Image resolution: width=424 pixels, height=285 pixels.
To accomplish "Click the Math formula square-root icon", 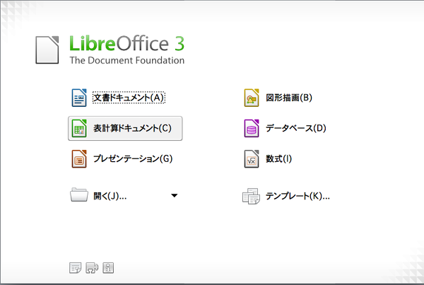I will pos(252,159).
